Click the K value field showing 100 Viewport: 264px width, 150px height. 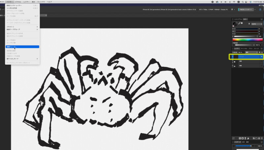pyautogui.click(x=260, y=36)
